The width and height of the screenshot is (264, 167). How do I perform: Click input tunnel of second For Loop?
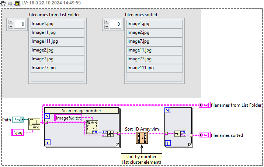click(166, 134)
